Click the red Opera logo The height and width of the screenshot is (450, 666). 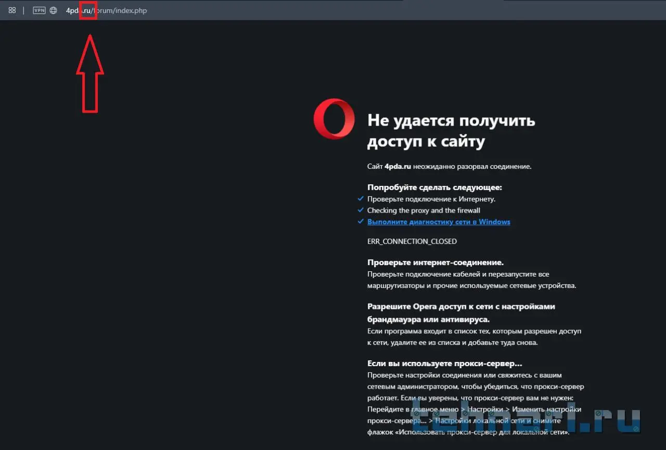point(334,119)
